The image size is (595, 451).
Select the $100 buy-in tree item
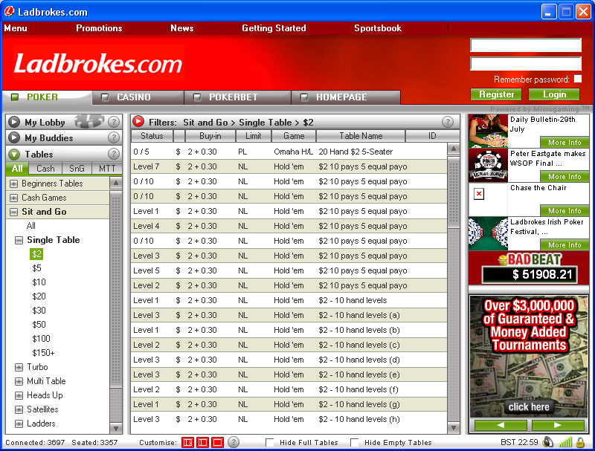[41, 339]
